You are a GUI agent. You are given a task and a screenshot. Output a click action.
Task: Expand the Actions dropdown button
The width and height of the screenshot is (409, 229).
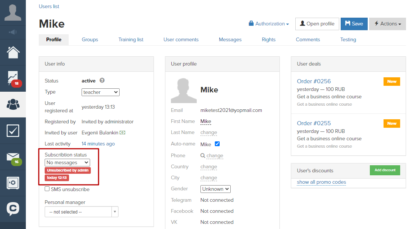[388, 24]
